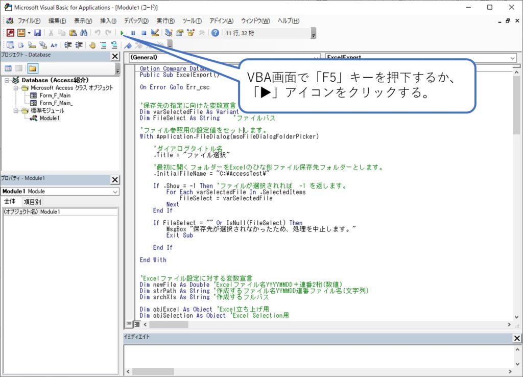Open standard toolbar options arrow

[313, 33]
